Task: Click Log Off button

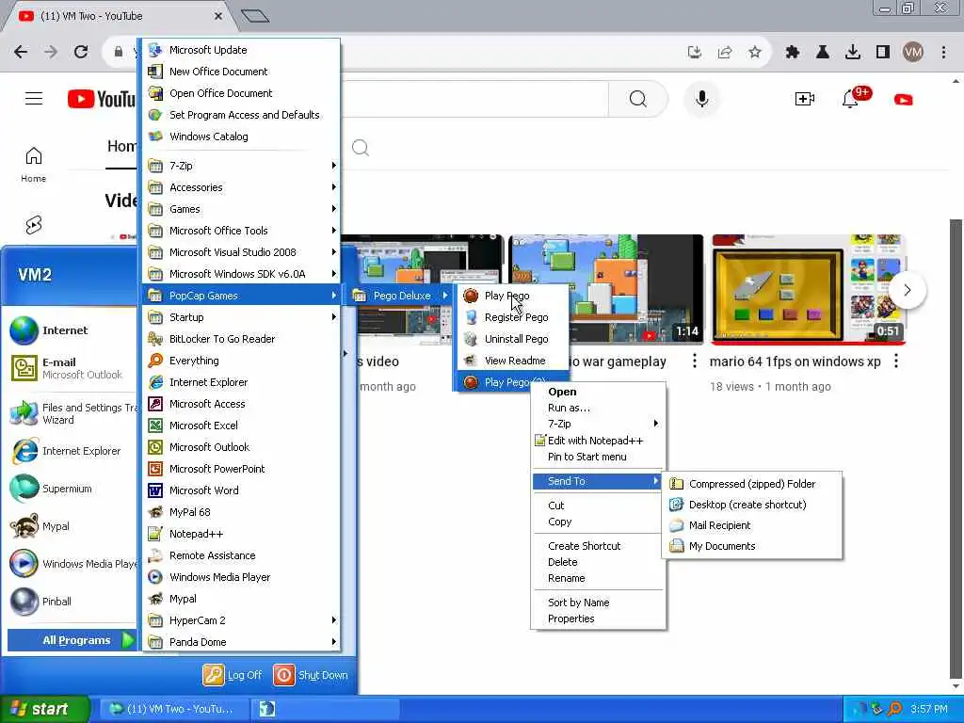Action: pos(233,675)
